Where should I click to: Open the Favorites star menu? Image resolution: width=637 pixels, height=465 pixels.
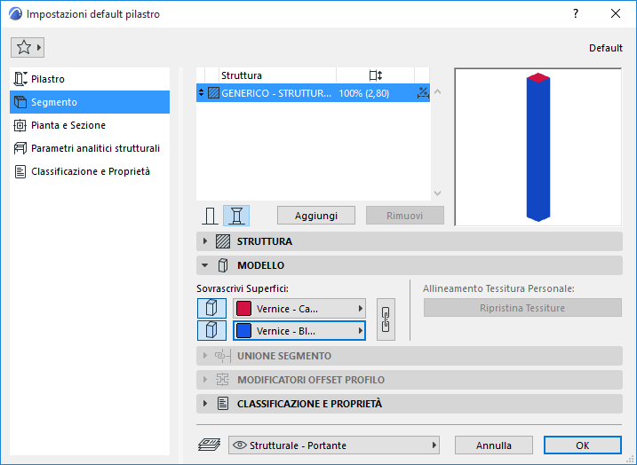point(28,47)
